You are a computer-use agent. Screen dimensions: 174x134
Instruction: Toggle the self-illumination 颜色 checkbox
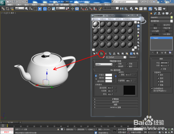coord(119,75)
